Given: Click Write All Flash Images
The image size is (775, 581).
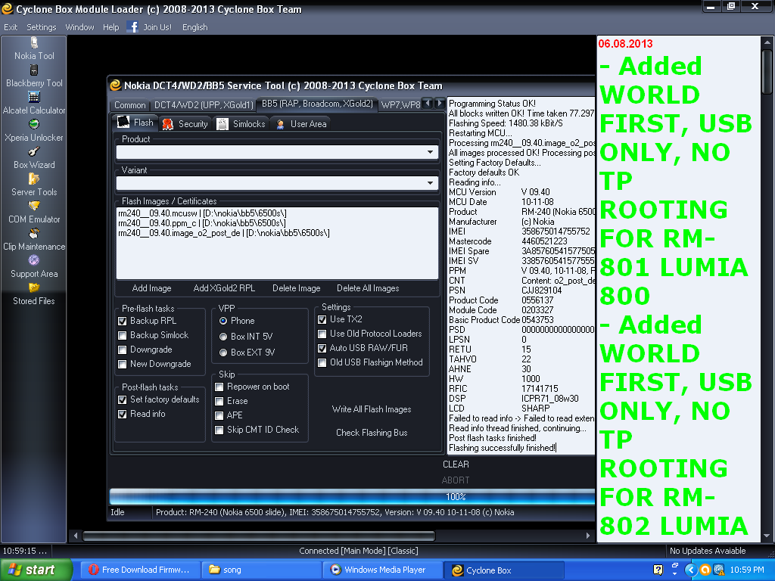Looking at the screenshot, I should (x=372, y=409).
